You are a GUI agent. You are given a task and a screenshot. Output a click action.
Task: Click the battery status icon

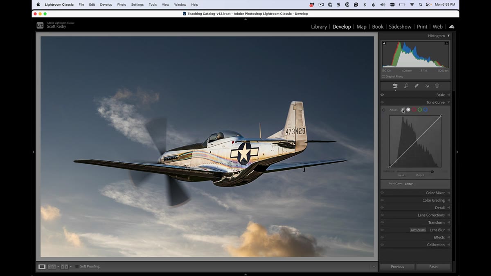click(x=402, y=4)
